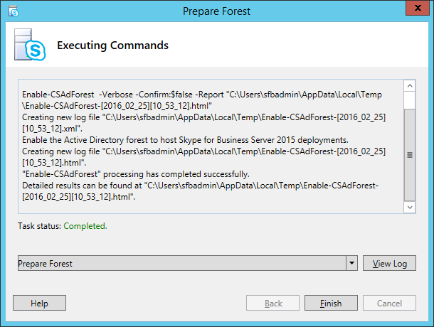Click the Prepare Forest title bar text
The image size is (434, 327).
click(216, 11)
